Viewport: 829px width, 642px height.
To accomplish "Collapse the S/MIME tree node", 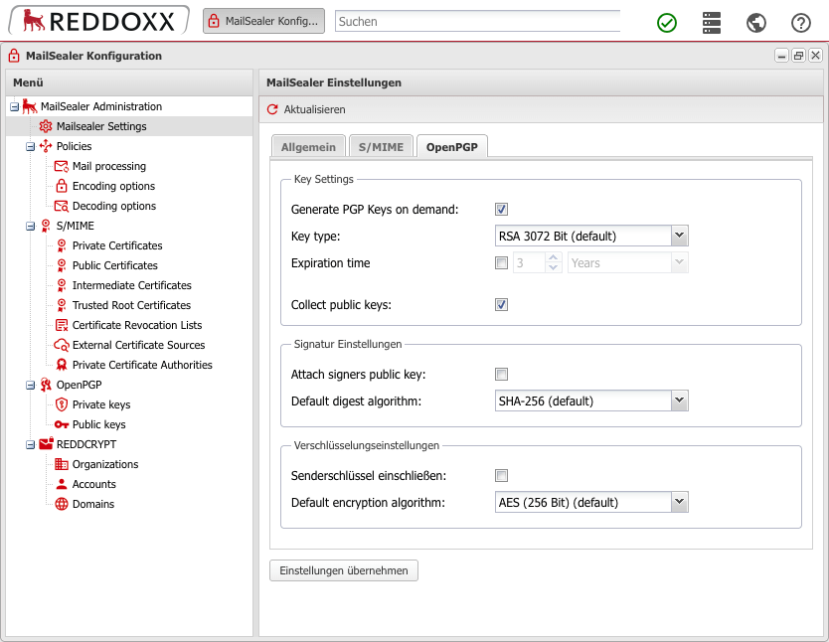I will [30, 227].
